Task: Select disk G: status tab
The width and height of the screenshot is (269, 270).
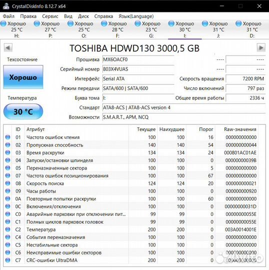Action: [x=151, y=29]
